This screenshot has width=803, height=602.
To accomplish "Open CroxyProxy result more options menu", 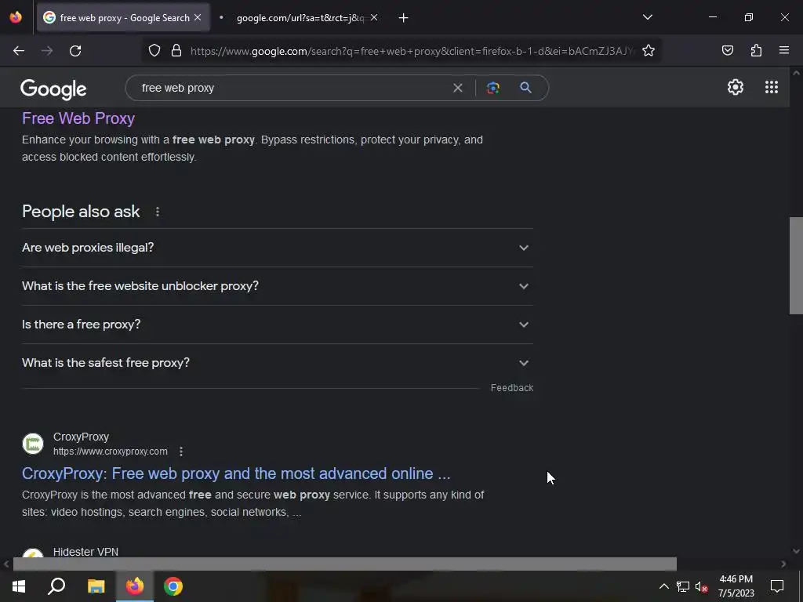I will click(x=181, y=451).
